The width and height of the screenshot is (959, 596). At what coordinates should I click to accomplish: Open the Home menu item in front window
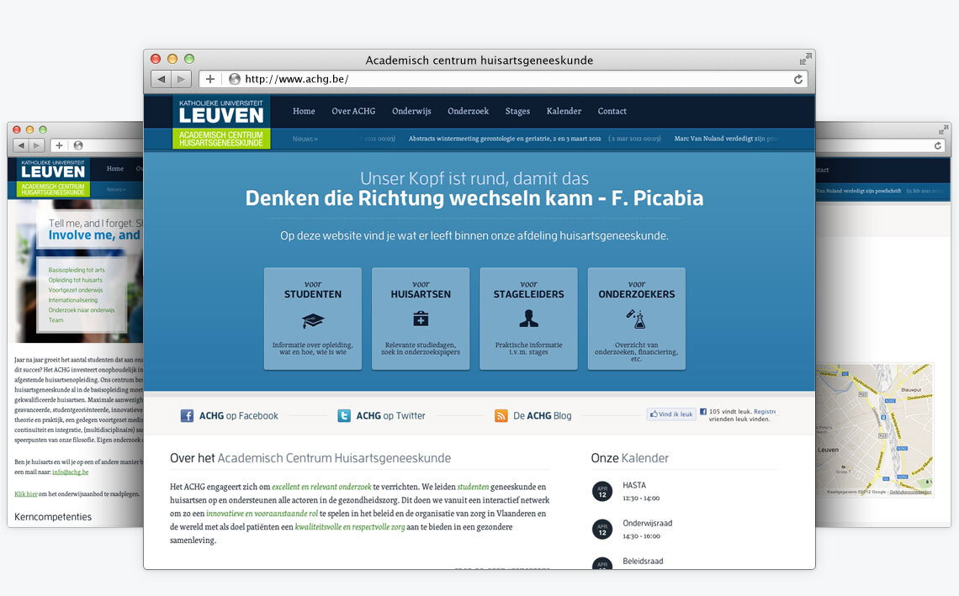[304, 111]
